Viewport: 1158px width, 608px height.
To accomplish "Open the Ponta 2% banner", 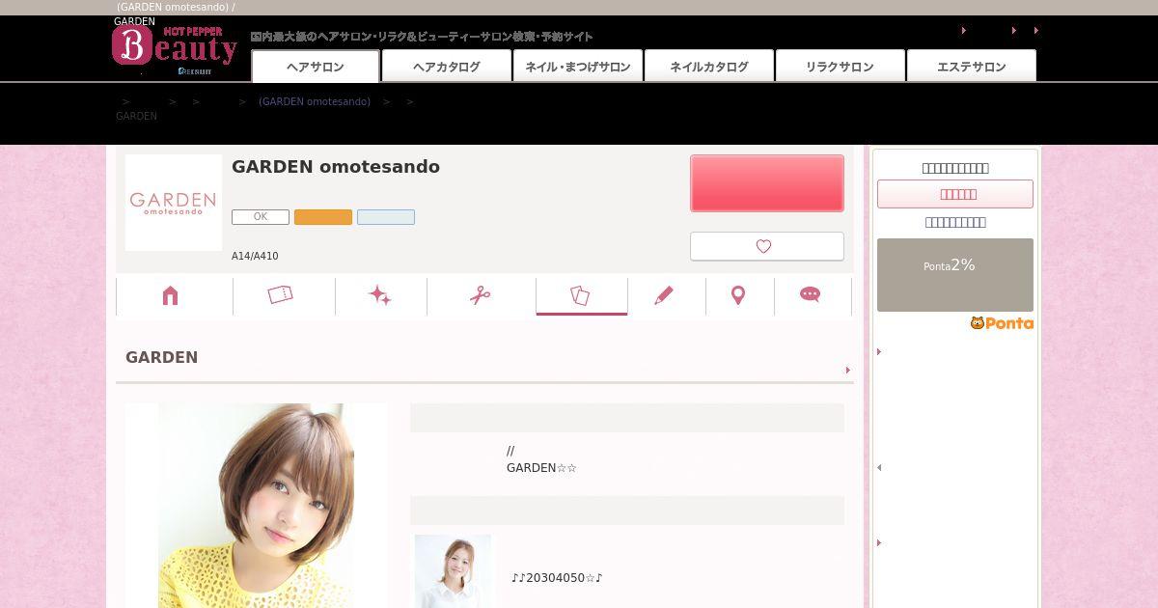I will pos(955,275).
